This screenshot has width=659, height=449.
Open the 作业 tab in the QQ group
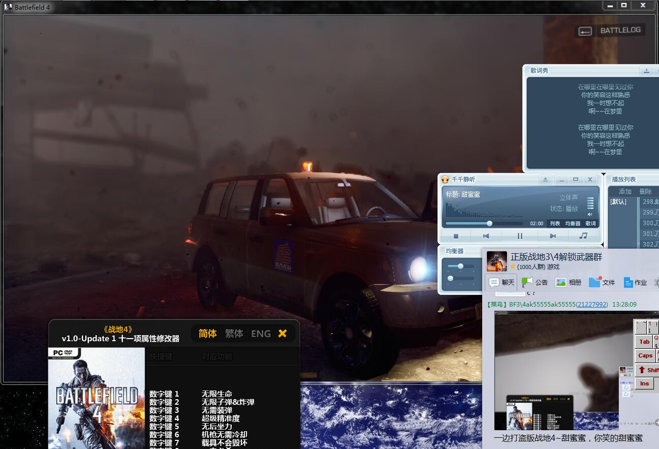pos(635,282)
